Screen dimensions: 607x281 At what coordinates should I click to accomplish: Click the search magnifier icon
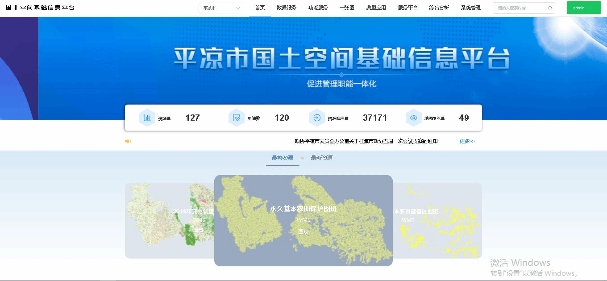[x=550, y=8]
